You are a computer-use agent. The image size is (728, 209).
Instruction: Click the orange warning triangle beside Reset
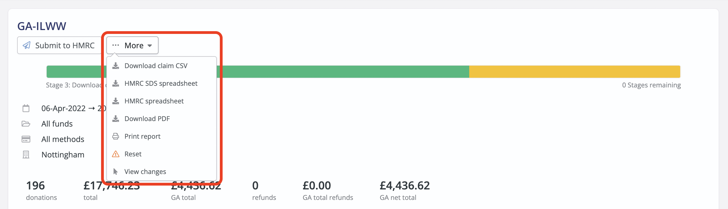[116, 154]
